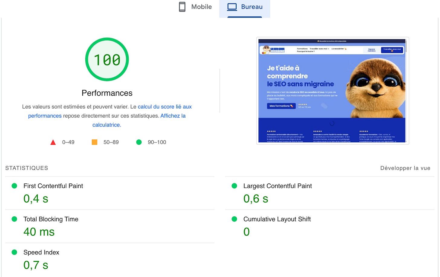Open the website screenshot thumbnail
This screenshot has width=440, height=277.
[x=332, y=91]
